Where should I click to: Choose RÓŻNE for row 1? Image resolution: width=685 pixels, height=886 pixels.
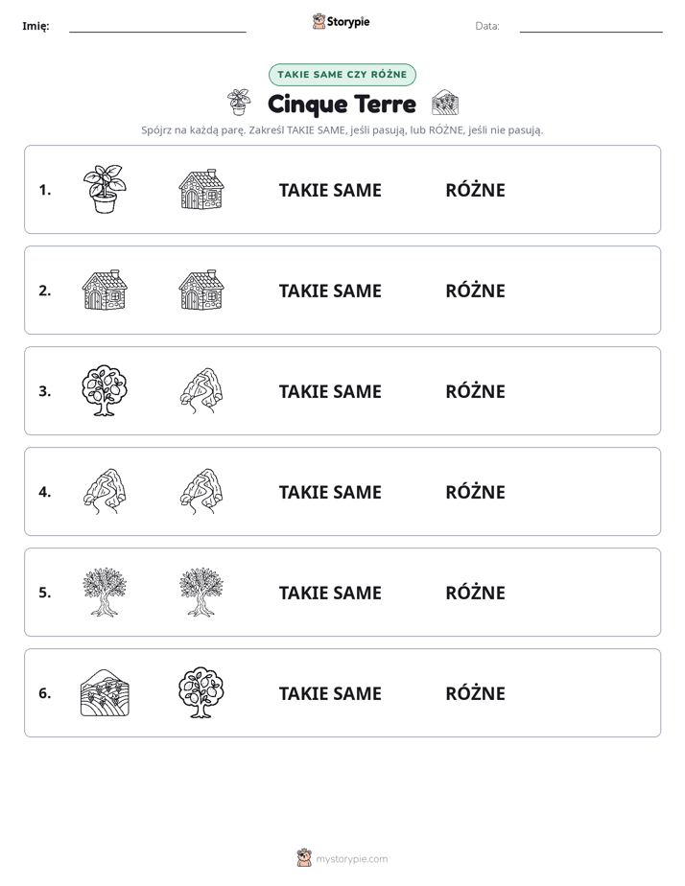point(475,190)
